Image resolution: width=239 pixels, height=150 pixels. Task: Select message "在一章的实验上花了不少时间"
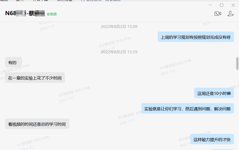(x=35, y=78)
